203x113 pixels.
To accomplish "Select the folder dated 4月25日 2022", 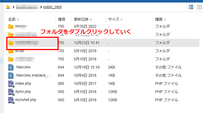I will pyautogui.click(x=21, y=26).
